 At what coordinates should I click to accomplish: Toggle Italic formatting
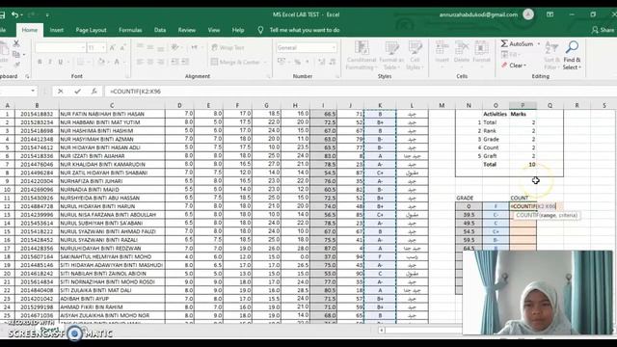click(x=50, y=62)
